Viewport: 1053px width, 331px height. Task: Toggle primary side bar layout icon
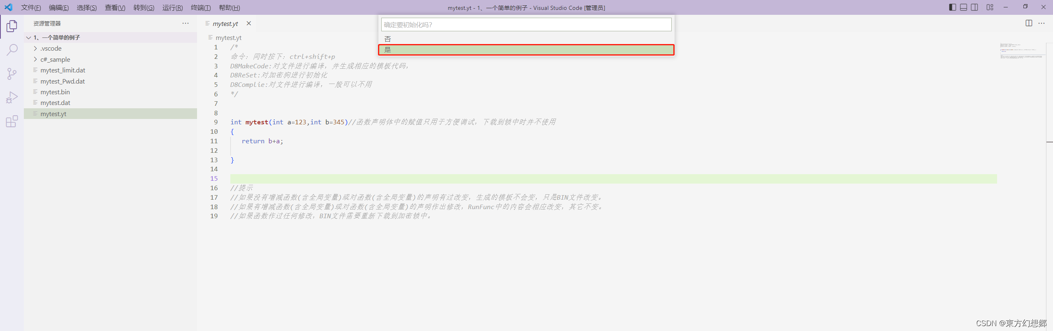[x=953, y=7]
